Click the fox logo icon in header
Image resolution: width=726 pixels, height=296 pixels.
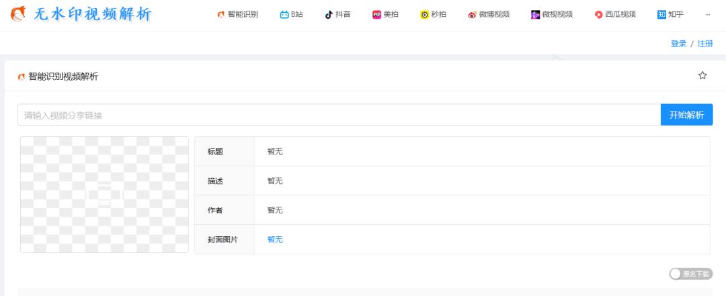click(19, 14)
